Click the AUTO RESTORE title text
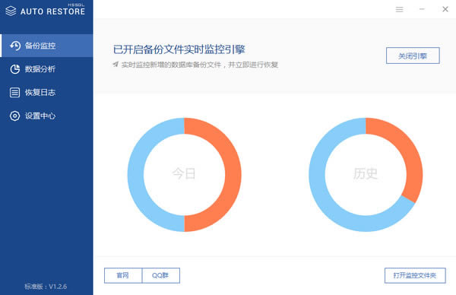The image size is (456, 295). click(x=52, y=11)
